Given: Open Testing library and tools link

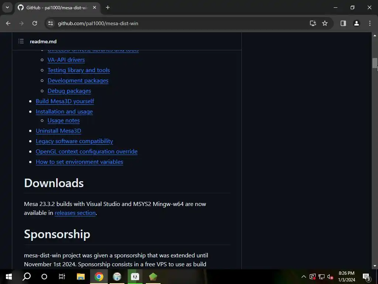Looking at the screenshot, I should pyautogui.click(x=79, y=70).
